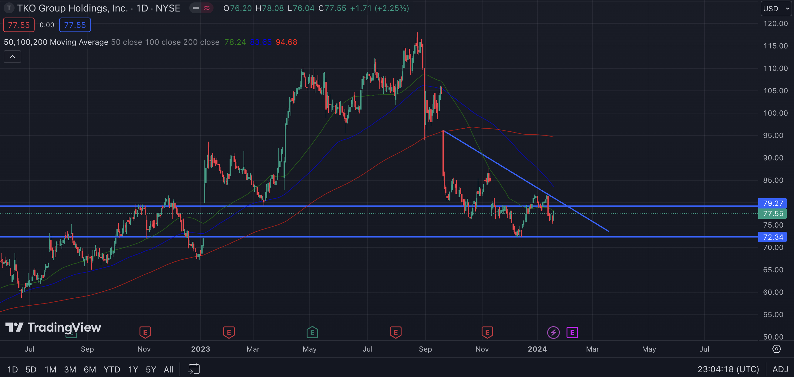Viewport: 794px width, 377px height.
Task: Select the 1M time range
Action: pos(51,369)
